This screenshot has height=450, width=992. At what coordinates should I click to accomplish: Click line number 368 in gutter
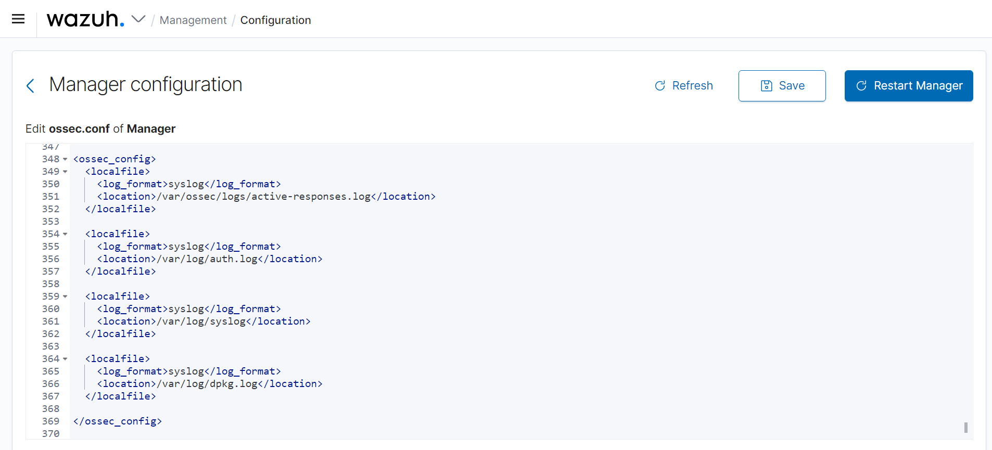point(51,409)
